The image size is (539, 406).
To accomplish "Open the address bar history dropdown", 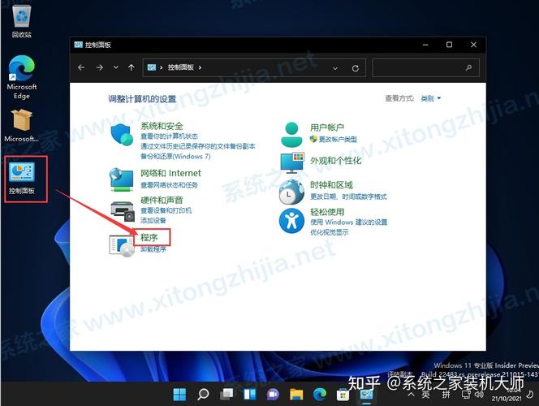I will (x=335, y=68).
